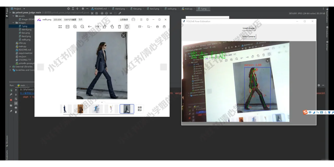Collapse the images folder in tree
The height and width of the screenshot is (167, 334).
click(x=14, y=23)
